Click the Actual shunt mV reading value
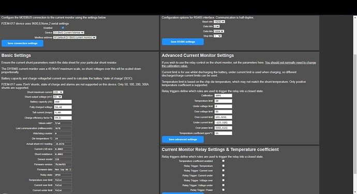The image size is (357, 194). (x=63, y=144)
